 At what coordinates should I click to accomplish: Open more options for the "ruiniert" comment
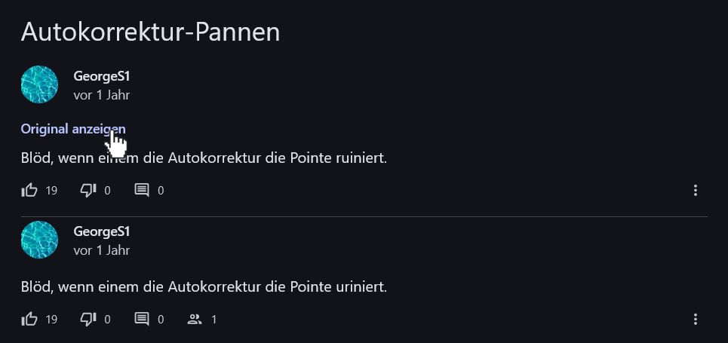click(696, 190)
